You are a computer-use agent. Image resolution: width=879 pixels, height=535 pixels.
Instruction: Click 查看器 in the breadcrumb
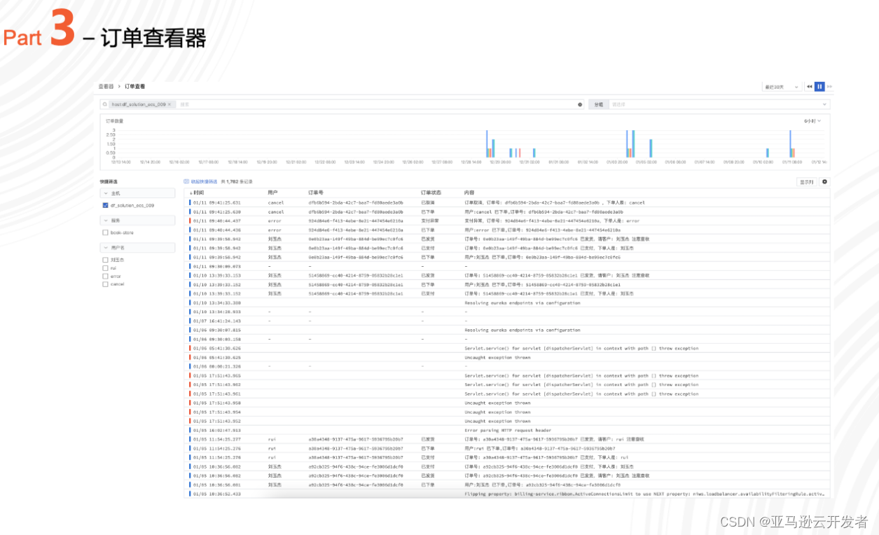click(x=106, y=86)
